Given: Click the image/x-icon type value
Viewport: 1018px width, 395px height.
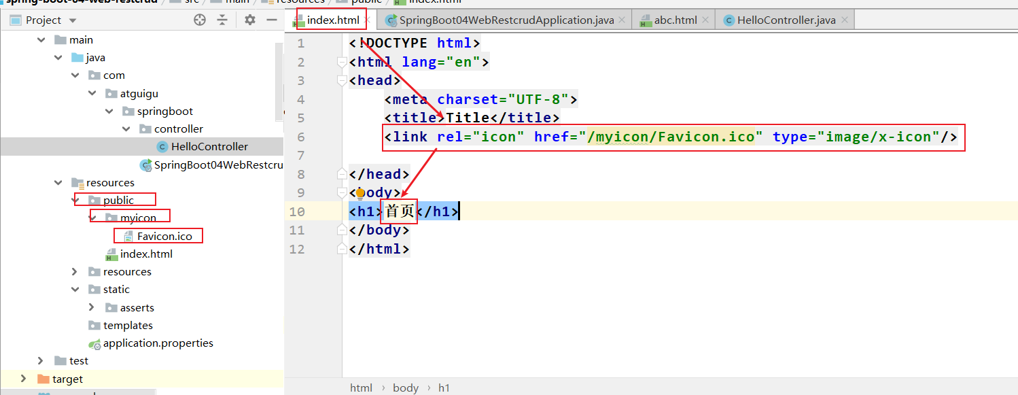Looking at the screenshot, I should pos(878,137).
